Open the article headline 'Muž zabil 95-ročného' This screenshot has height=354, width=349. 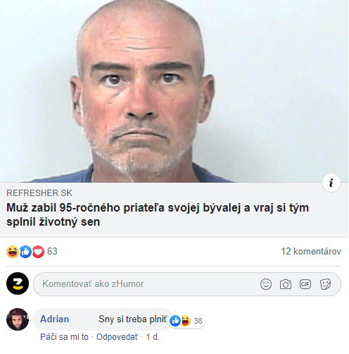(x=158, y=214)
